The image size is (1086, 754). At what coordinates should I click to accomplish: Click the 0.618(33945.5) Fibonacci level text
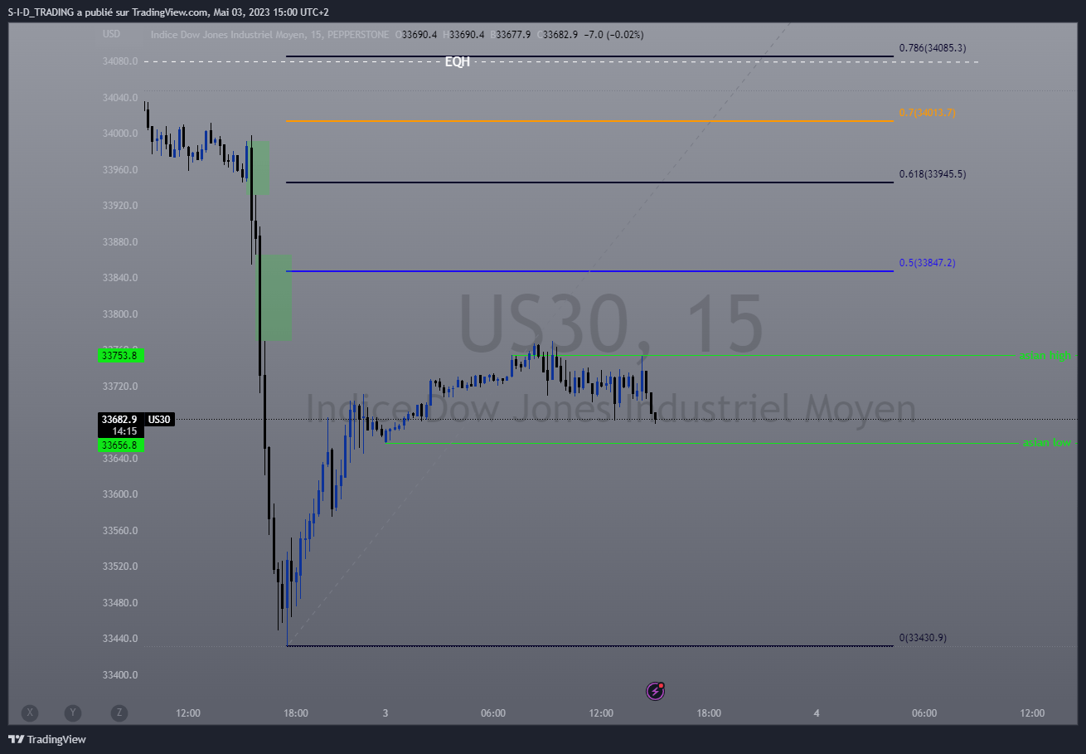932,174
